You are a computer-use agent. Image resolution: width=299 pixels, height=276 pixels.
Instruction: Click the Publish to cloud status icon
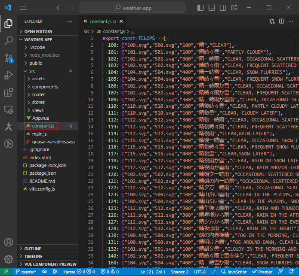(44, 272)
